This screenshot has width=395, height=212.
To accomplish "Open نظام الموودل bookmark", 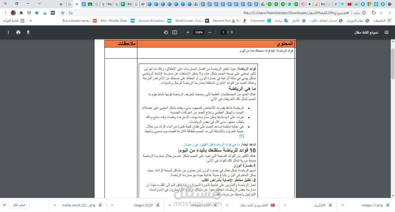I will coord(358,21).
